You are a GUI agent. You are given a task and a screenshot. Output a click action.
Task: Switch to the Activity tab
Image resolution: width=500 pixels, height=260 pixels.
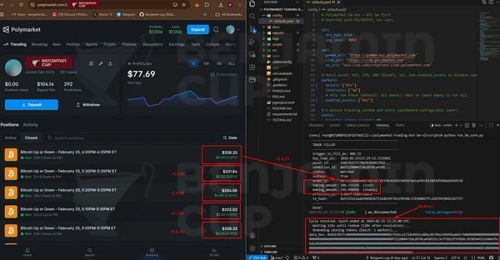pyautogui.click(x=30, y=125)
